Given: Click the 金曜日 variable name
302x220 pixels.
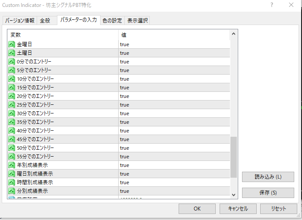Looking at the screenshot, I should pyautogui.click(x=24, y=44).
